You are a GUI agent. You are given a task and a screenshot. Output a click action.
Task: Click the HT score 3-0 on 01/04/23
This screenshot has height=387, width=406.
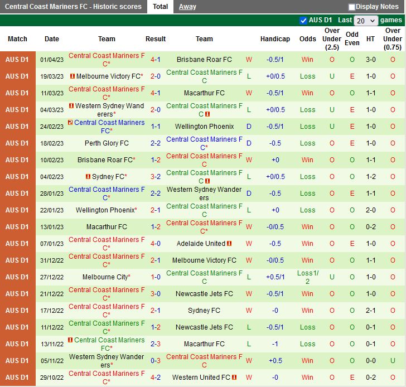pyautogui.click(x=370, y=60)
